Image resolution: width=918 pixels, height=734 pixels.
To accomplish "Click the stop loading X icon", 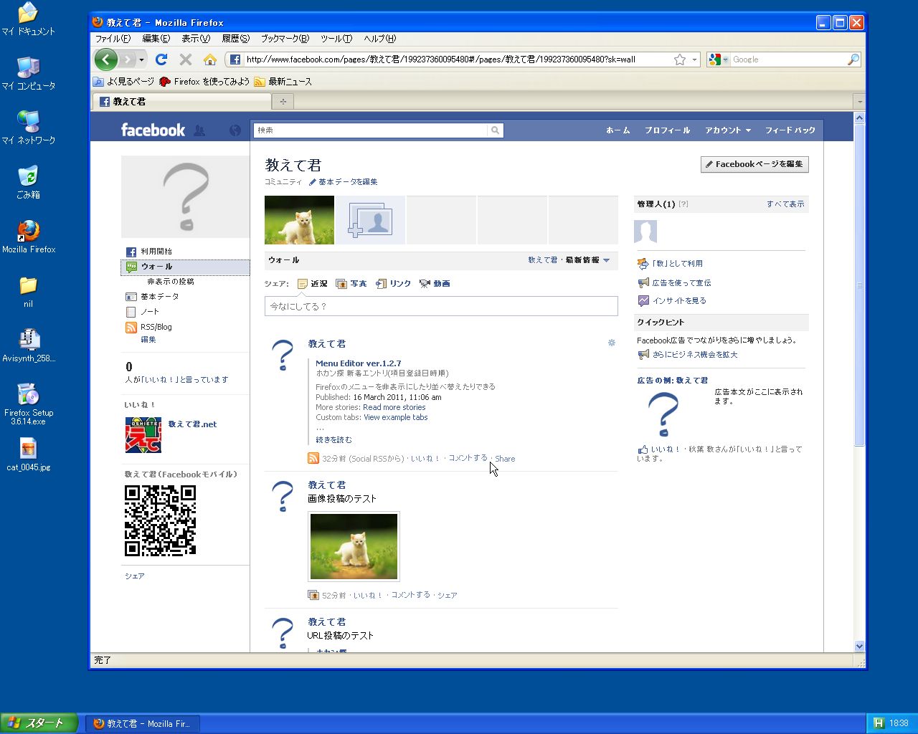I will (x=186, y=59).
